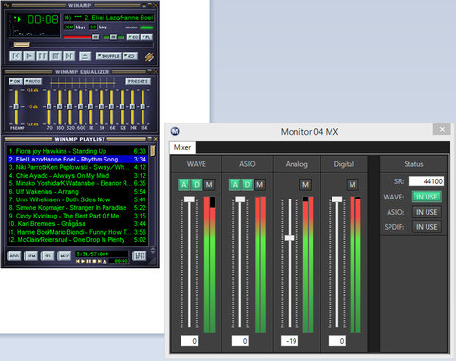Select playlist track Simone Kopmajer - Stranger In Paradise
The image size is (456, 361).
click(77, 207)
